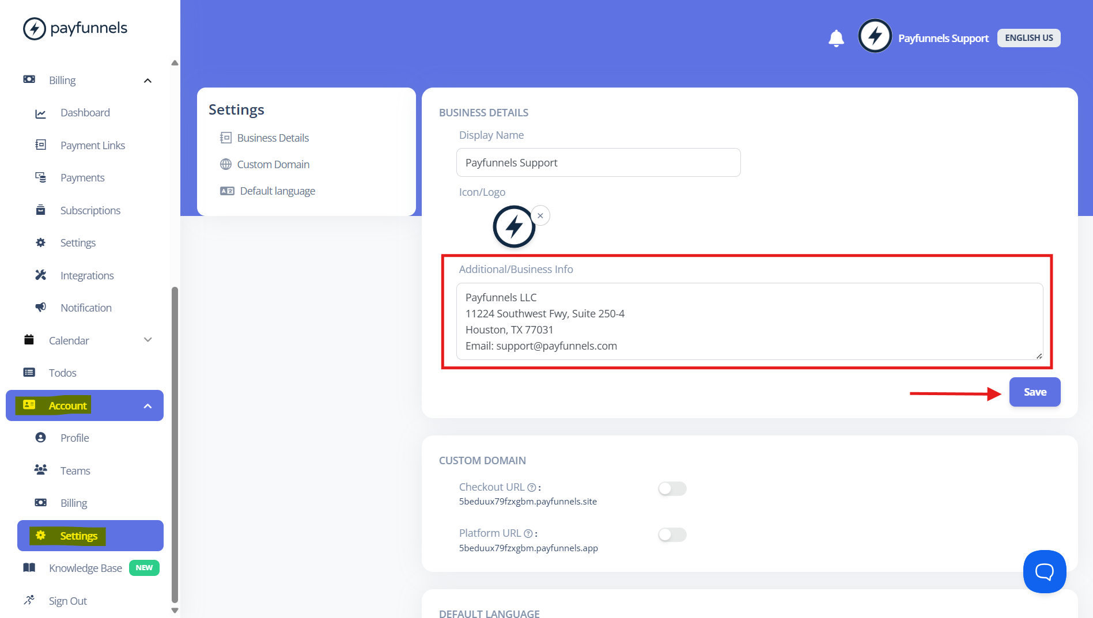Save the business details

(x=1035, y=392)
